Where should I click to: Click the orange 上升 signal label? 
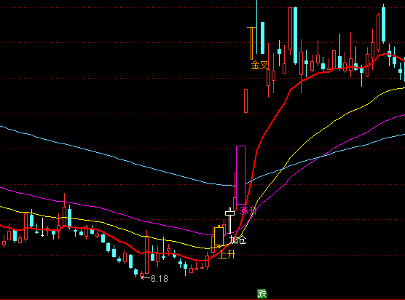tap(227, 254)
